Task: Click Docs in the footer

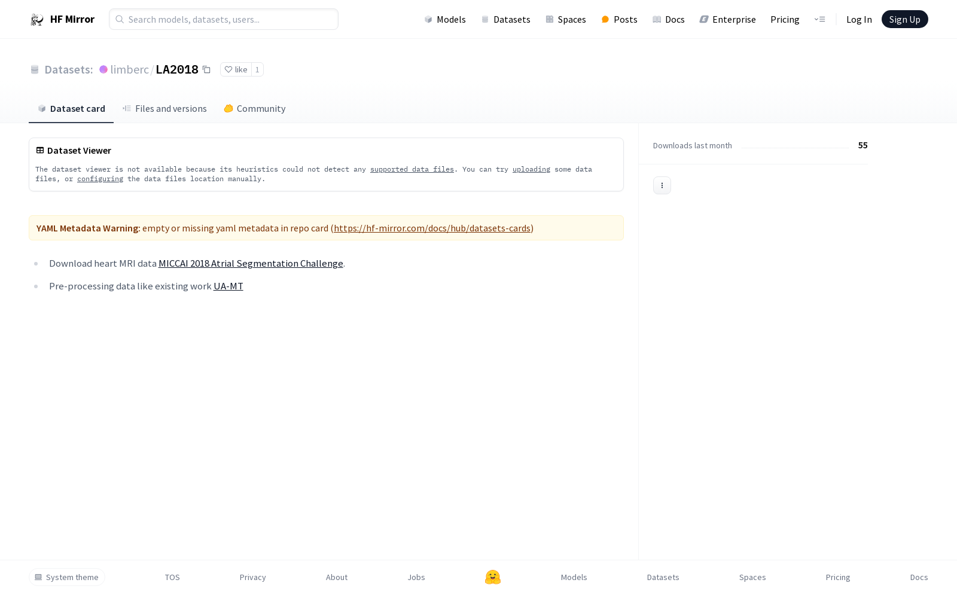Action: click(x=919, y=577)
